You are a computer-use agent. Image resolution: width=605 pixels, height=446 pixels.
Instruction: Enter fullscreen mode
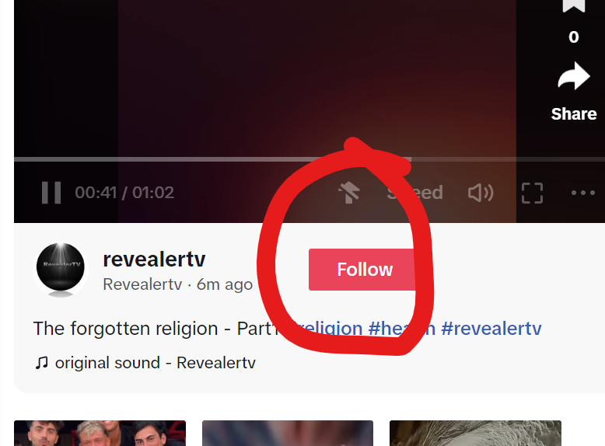coord(532,193)
